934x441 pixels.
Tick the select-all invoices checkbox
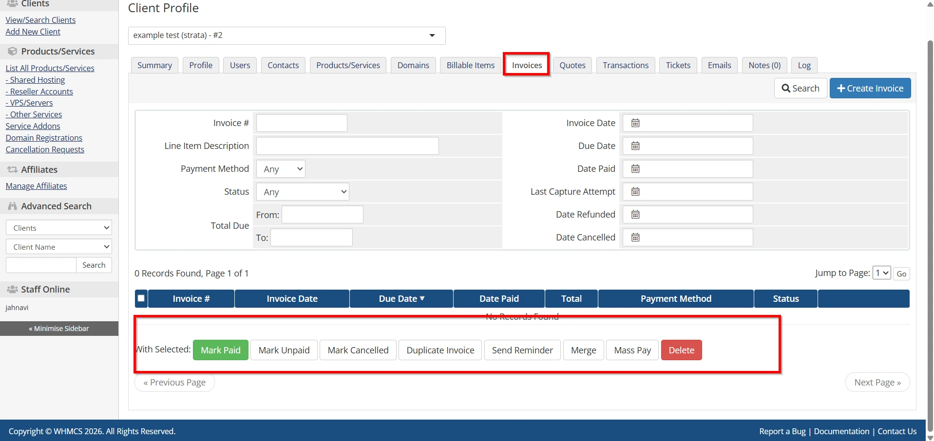click(141, 298)
